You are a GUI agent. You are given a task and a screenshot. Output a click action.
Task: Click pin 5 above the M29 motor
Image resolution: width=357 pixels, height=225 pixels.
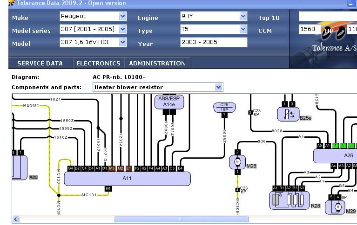point(331,197)
